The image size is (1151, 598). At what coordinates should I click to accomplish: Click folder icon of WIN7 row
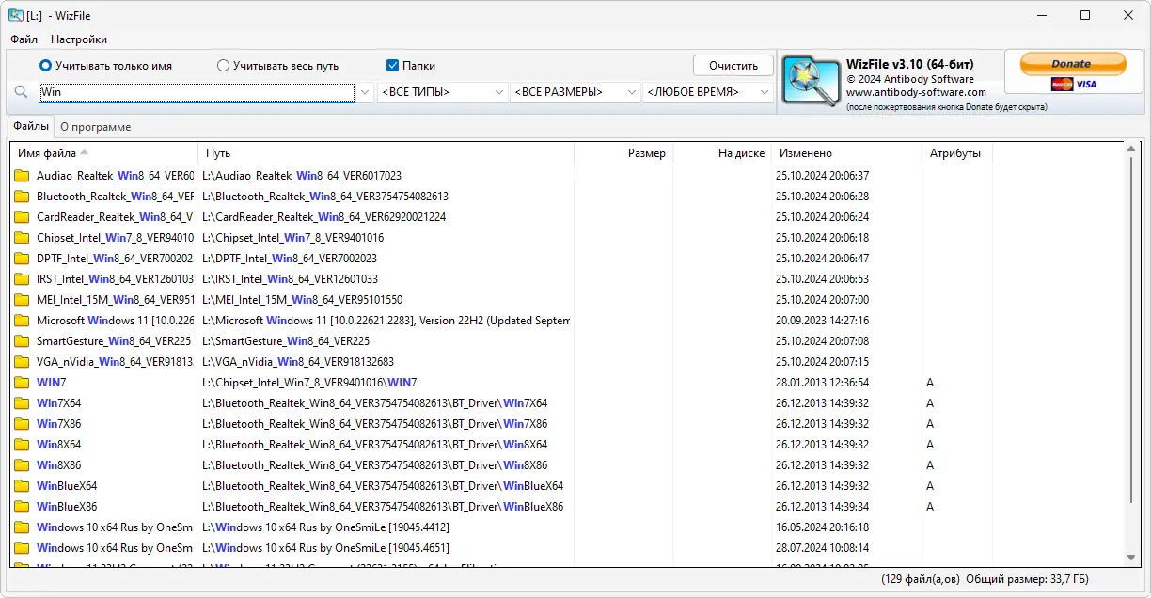tap(22, 383)
